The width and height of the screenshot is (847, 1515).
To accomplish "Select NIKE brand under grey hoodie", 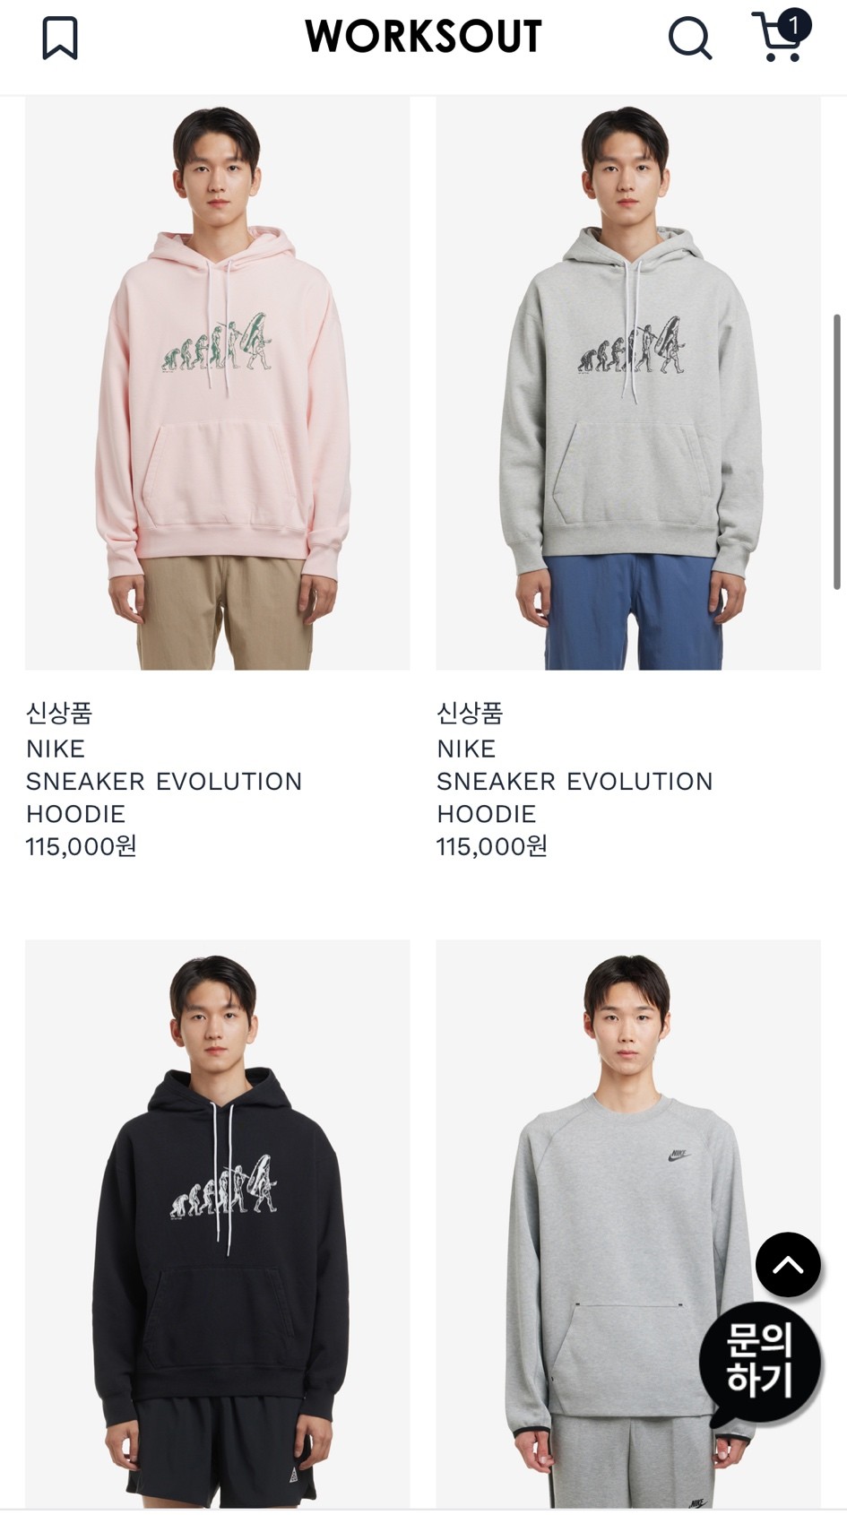I will [x=466, y=749].
